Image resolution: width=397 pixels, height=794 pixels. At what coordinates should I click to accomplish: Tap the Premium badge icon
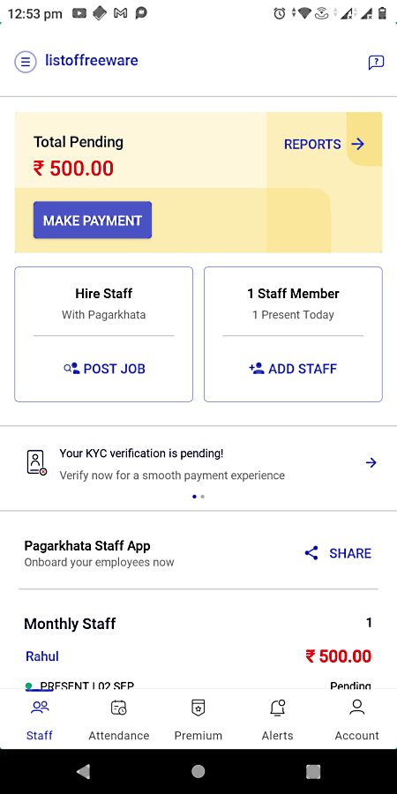198,708
